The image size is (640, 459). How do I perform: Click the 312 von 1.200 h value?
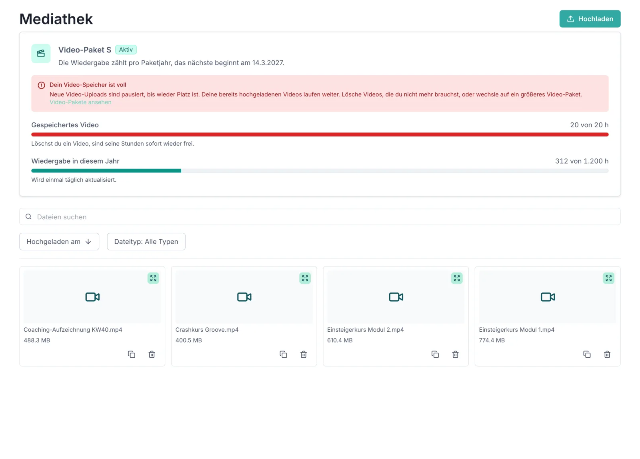click(x=582, y=161)
